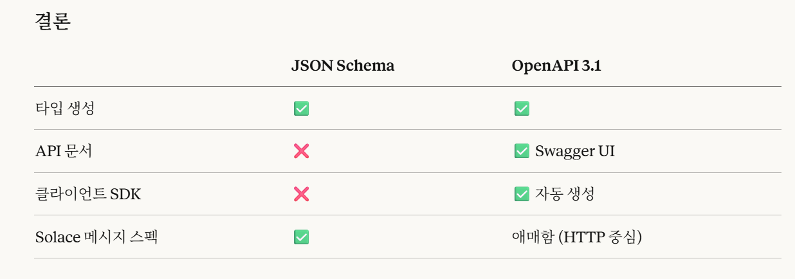Image resolution: width=795 pixels, height=279 pixels.
Task: Click the Swagger UI text
Action: tap(575, 151)
